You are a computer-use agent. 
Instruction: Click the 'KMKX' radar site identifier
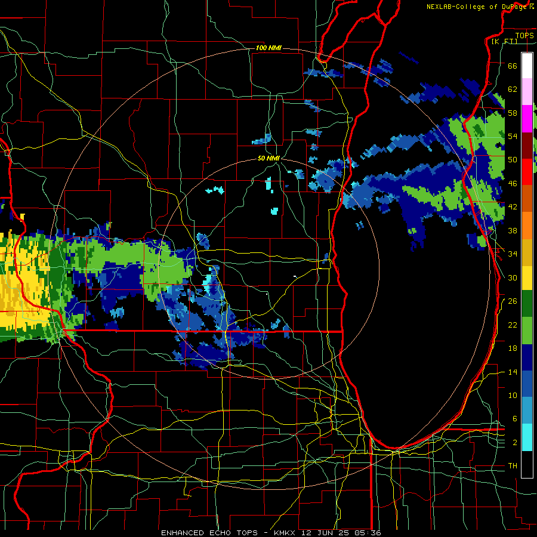pos(286,533)
